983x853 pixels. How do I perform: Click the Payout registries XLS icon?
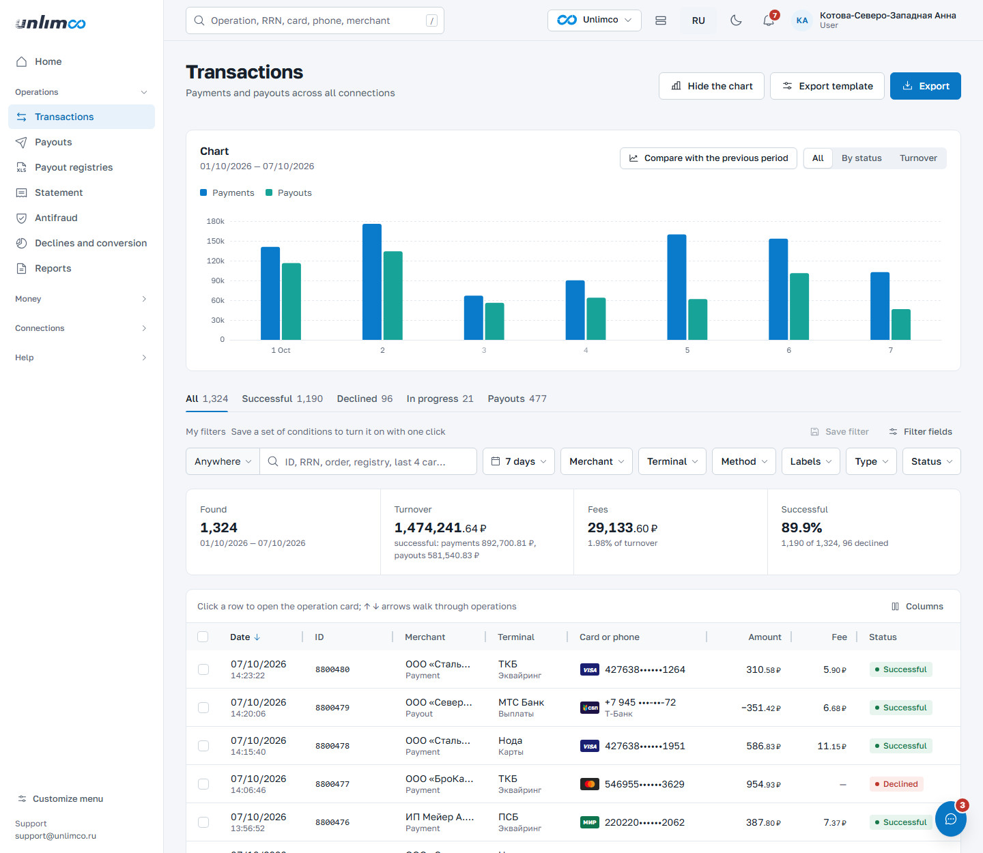coord(21,167)
